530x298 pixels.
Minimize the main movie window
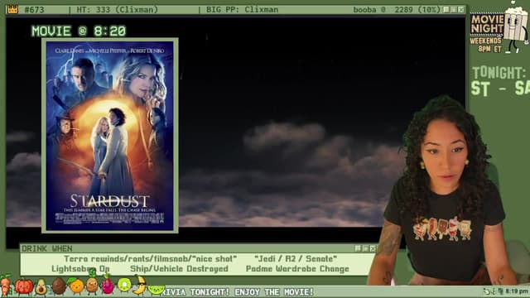[x=446, y=9]
